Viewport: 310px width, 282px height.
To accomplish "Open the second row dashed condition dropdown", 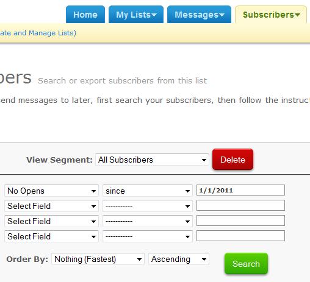I will (148, 206).
